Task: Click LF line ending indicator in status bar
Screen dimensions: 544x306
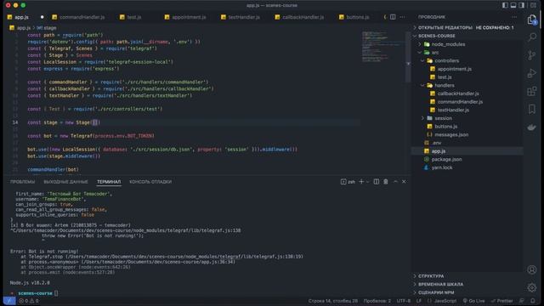Action: point(419,301)
